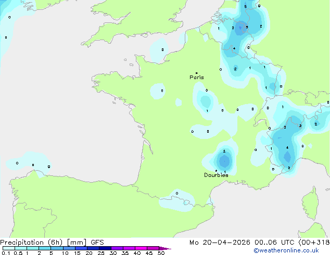Click the Paris city dot marker
Screen dimensions: 330x255
coord(197,73)
